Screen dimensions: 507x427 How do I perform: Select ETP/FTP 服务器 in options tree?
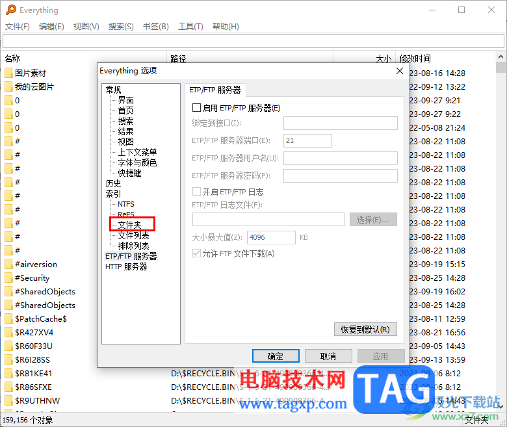131,256
